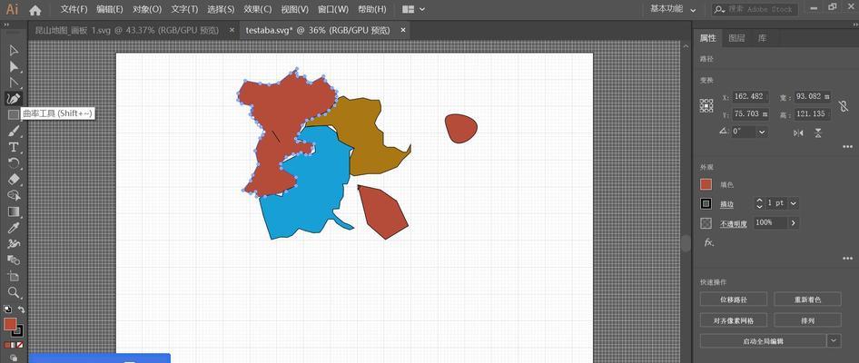Open the 对象(O) menu
The width and height of the screenshot is (859, 363).
(147, 9)
